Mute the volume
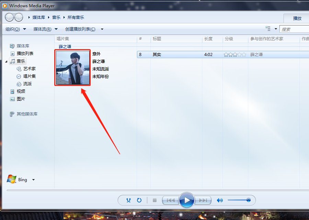Screen dimensions: 309x220 tap(220, 200)
